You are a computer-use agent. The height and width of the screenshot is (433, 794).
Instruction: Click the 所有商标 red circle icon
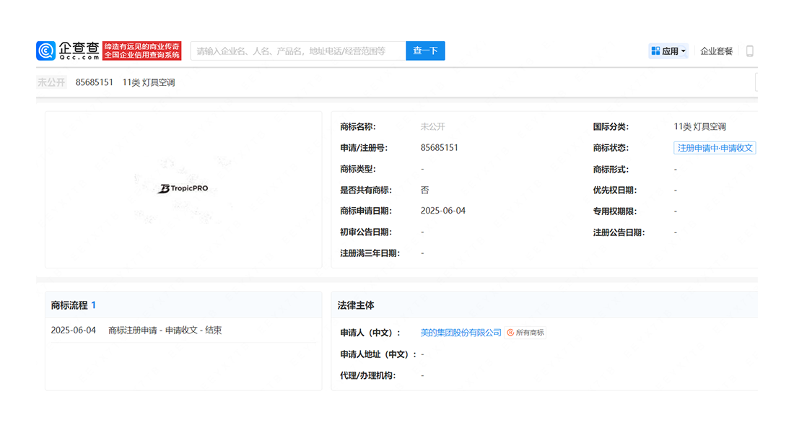[x=510, y=333]
